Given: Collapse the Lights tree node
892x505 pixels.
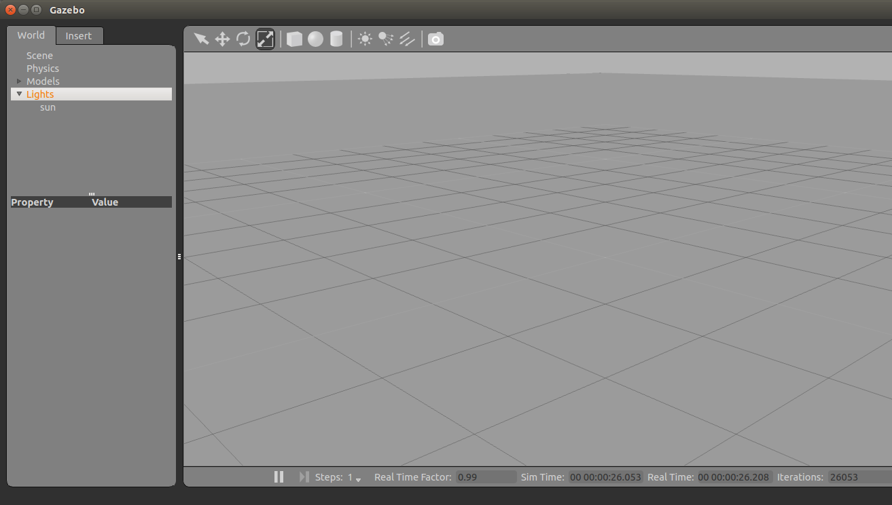Looking at the screenshot, I should tap(19, 94).
